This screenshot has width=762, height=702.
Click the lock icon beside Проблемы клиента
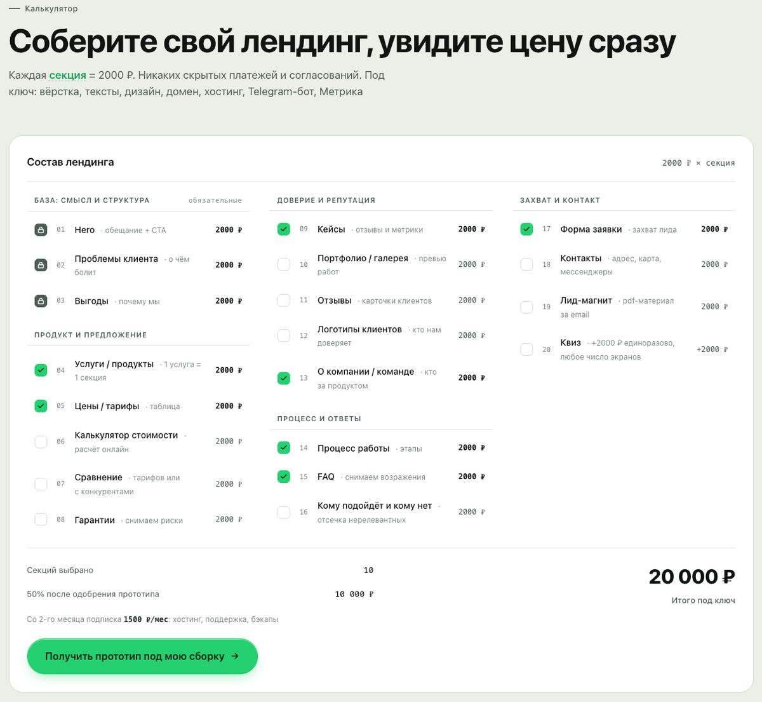click(41, 265)
